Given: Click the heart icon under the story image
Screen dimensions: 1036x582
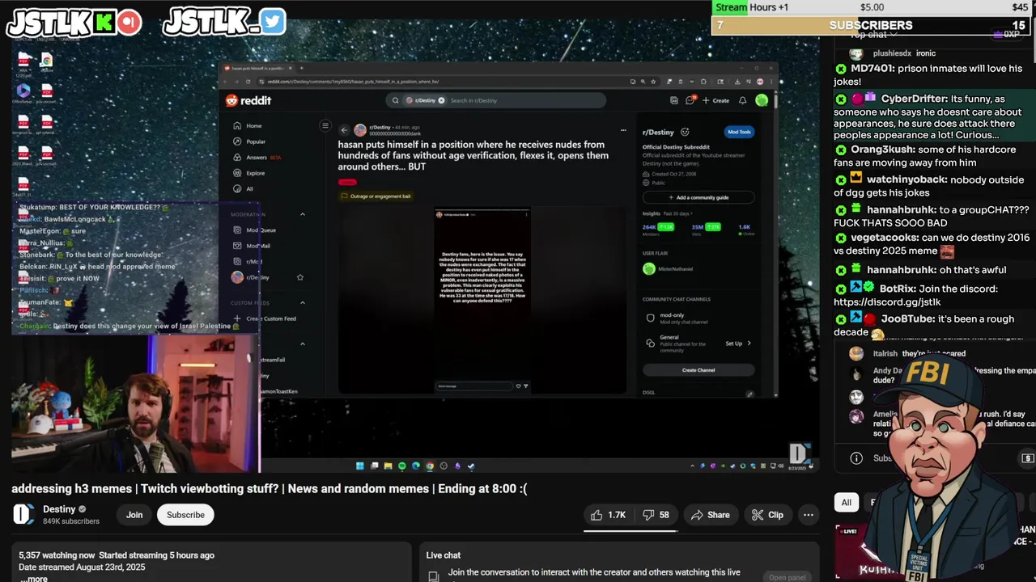Looking at the screenshot, I should (519, 386).
